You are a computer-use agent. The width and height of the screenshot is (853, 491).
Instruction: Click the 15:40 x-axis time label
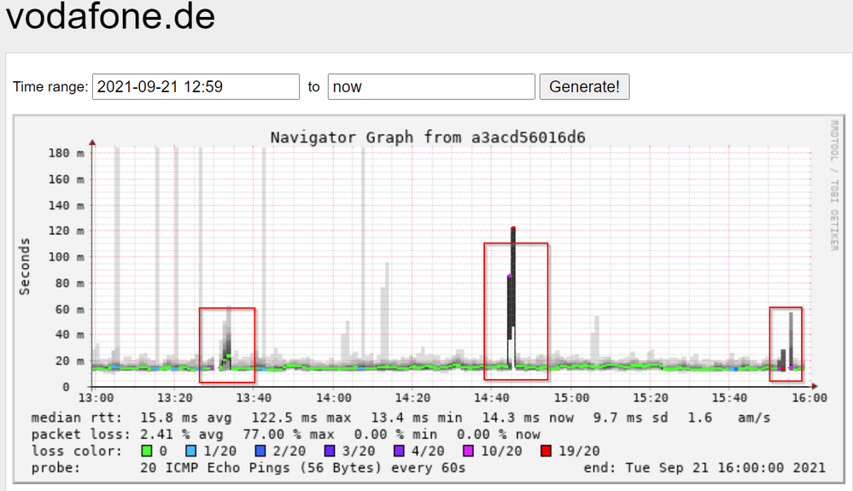coord(729,398)
